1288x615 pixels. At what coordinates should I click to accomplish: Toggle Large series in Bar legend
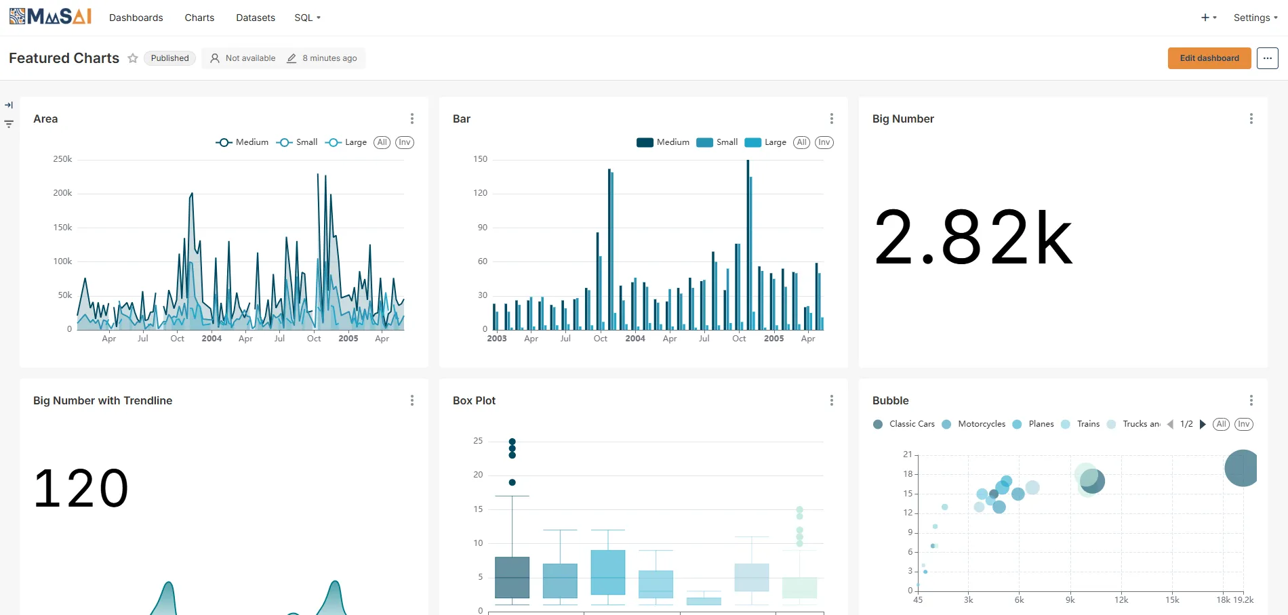765,142
